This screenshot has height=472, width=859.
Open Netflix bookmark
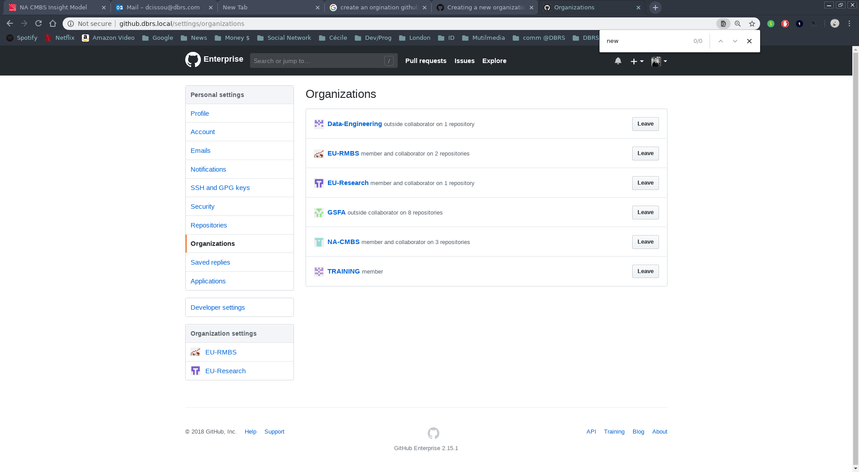(x=60, y=38)
